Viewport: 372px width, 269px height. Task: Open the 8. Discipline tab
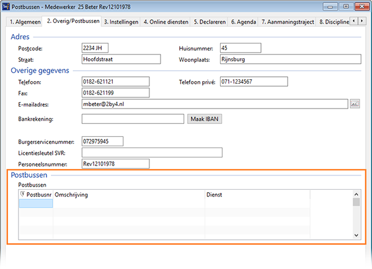point(334,22)
